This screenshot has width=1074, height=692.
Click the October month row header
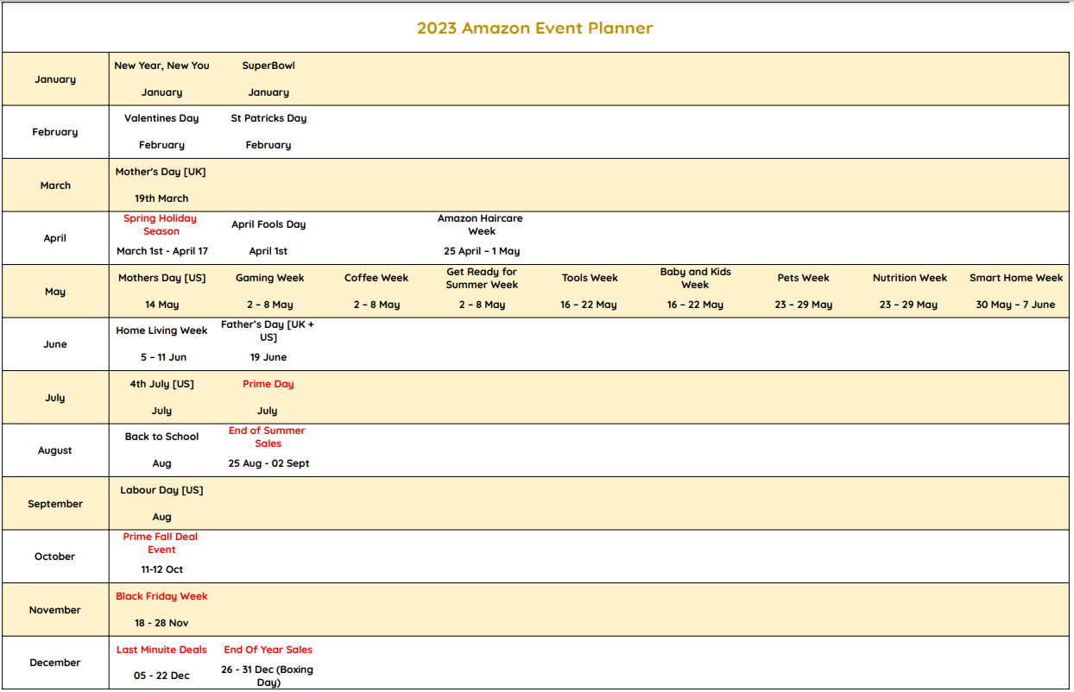[55, 557]
